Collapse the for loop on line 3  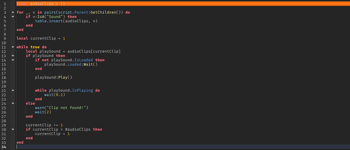(13, 12)
